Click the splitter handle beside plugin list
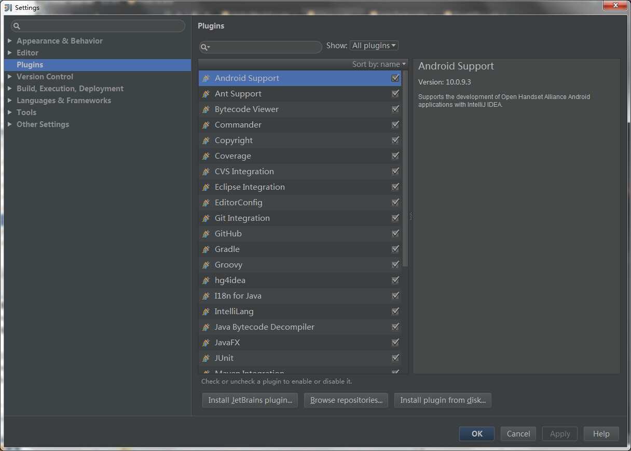Viewport: 631px width, 451px height. (x=410, y=216)
